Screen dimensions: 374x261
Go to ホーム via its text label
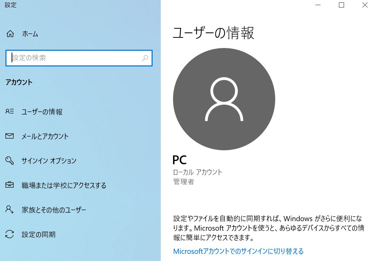pos(30,34)
